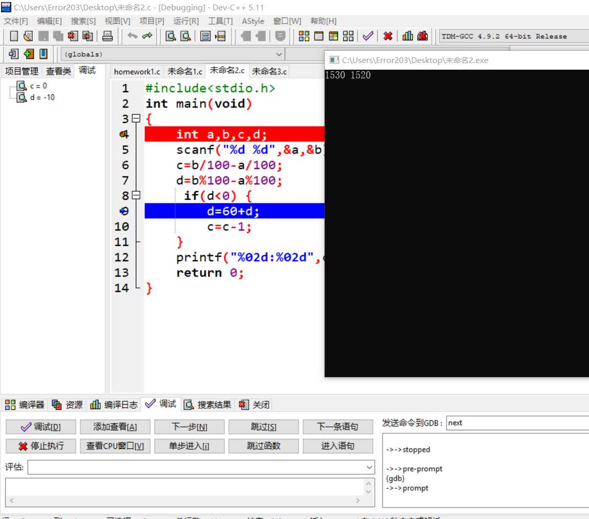Click the 查看CPU窗口[V] button

pos(115,446)
